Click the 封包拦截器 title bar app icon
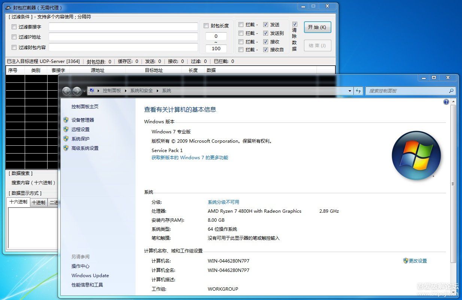The height and width of the screenshot is (300, 462). point(8,7)
